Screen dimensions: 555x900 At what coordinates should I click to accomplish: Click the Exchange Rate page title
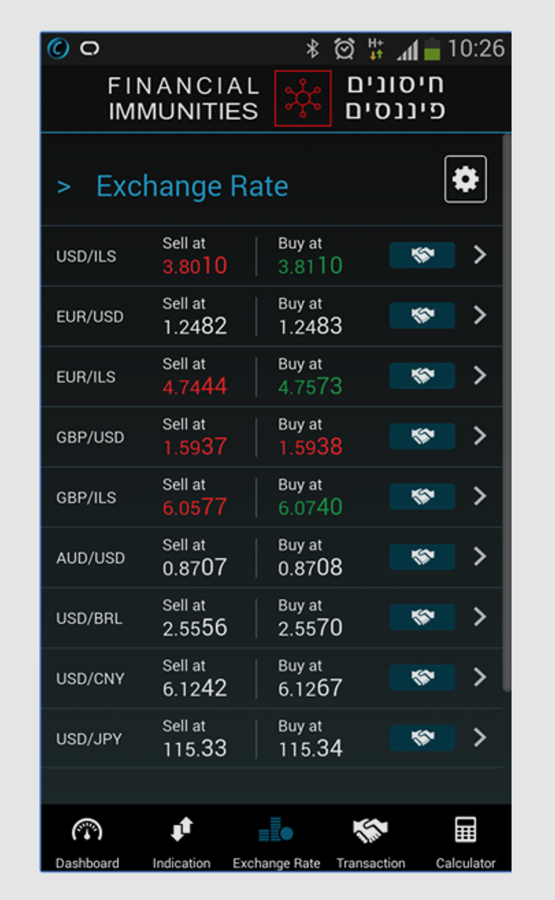pos(192,186)
